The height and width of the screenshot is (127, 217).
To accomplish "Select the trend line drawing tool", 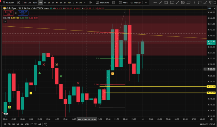I will click(x=161, y=2).
